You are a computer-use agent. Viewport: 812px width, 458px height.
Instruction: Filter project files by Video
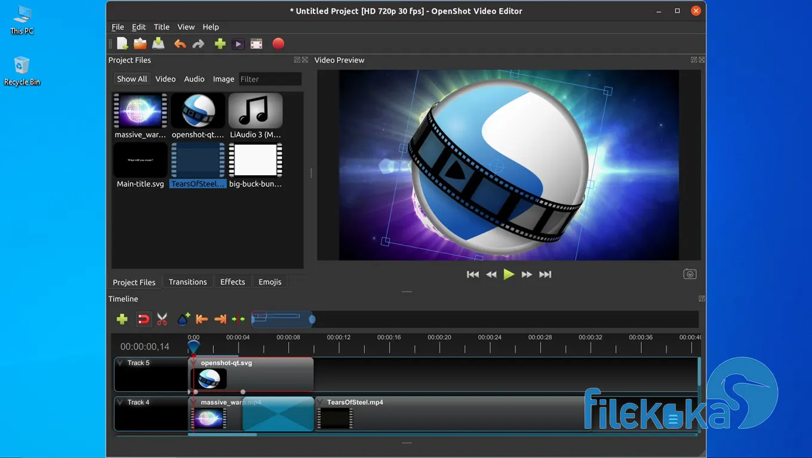point(165,79)
